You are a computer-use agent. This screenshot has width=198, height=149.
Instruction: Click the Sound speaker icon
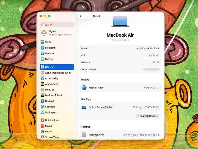click(x=43, y=126)
